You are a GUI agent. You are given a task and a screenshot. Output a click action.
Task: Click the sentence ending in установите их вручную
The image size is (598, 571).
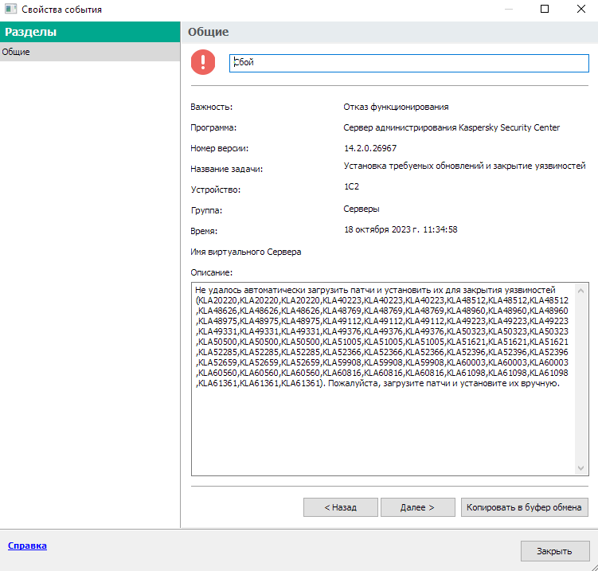pos(444,383)
